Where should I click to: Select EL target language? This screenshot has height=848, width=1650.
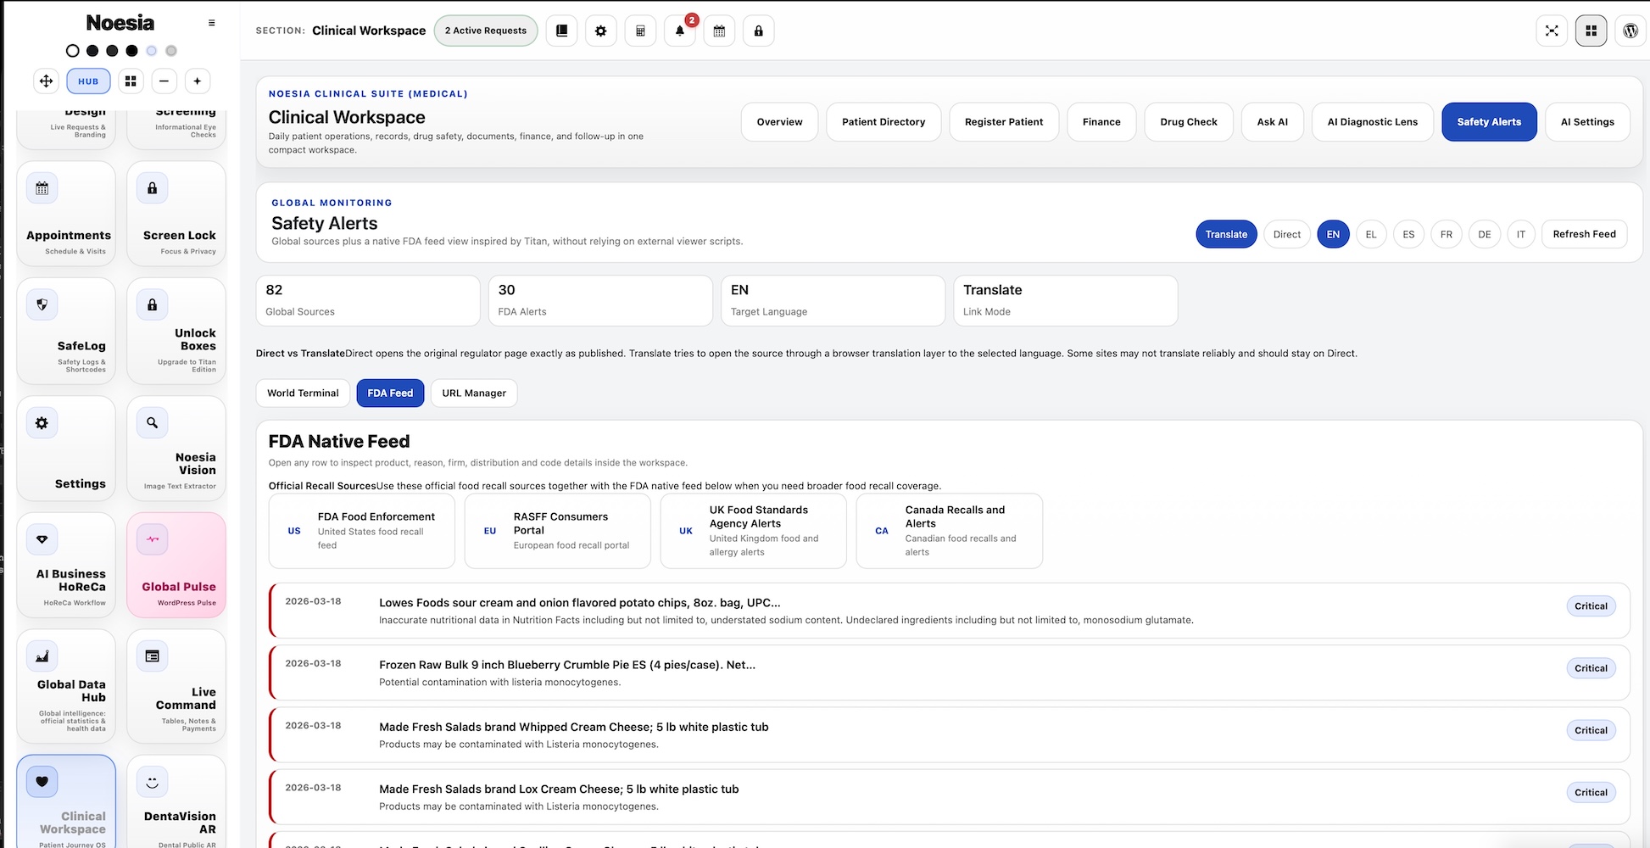click(x=1371, y=234)
